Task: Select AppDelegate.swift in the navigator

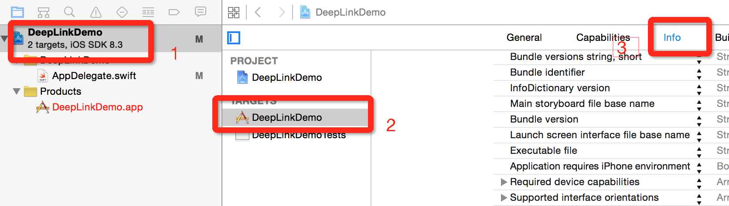Action: [x=94, y=76]
